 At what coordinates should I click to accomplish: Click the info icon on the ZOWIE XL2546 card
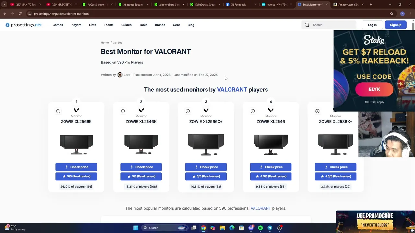(253, 111)
